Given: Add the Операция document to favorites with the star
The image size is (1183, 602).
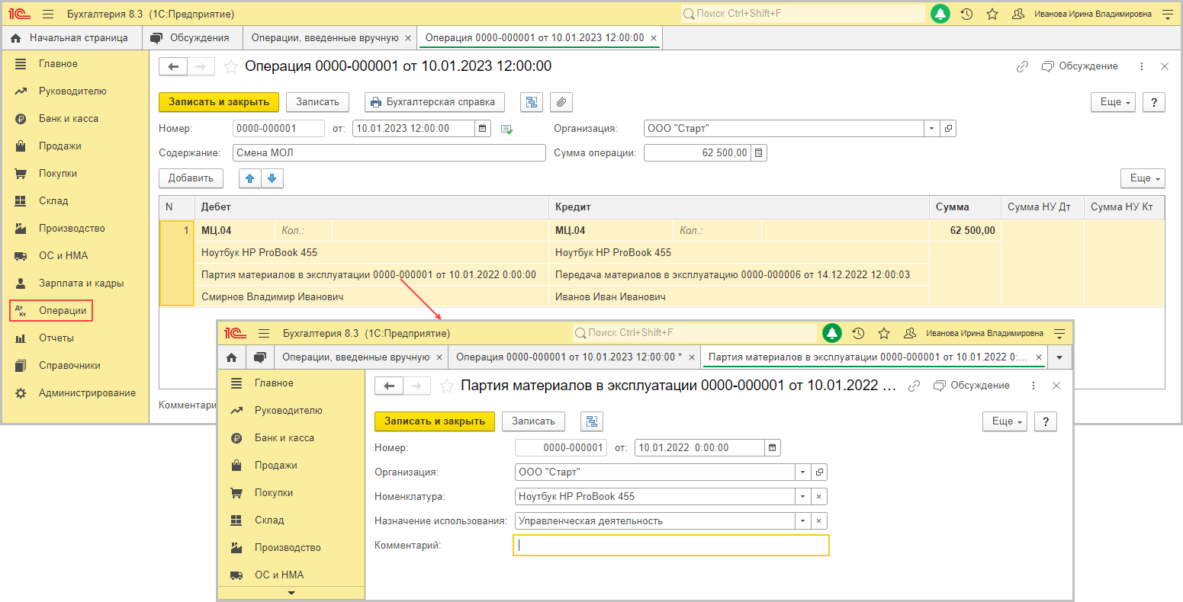Looking at the screenshot, I should coord(230,67).
